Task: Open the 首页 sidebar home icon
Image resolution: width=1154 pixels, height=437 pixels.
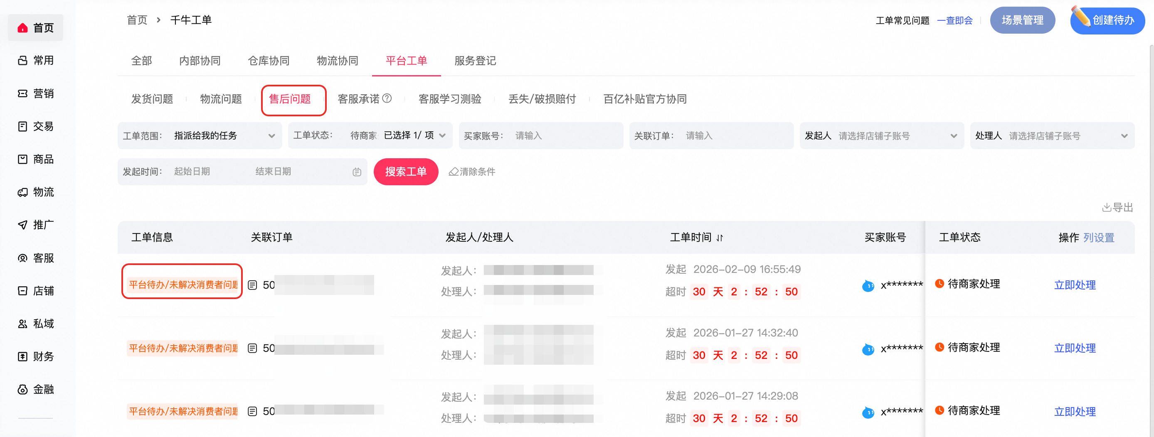Action: [22, 28]
